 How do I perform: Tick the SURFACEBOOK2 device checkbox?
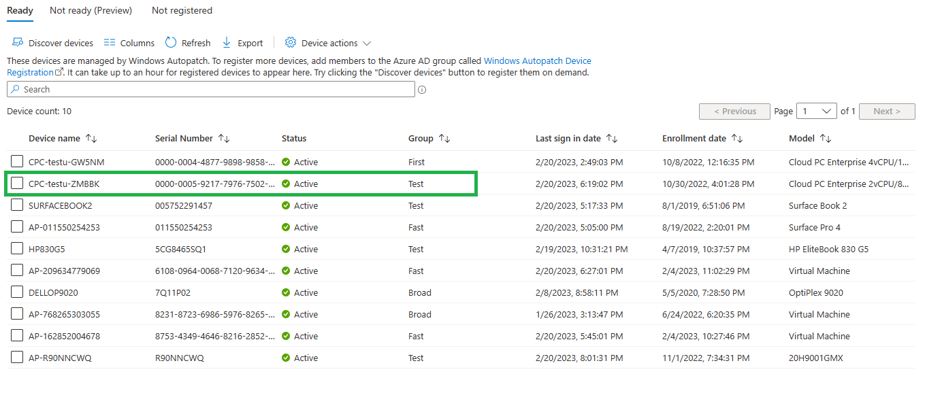pyautogui.click(x=17, y=205)
